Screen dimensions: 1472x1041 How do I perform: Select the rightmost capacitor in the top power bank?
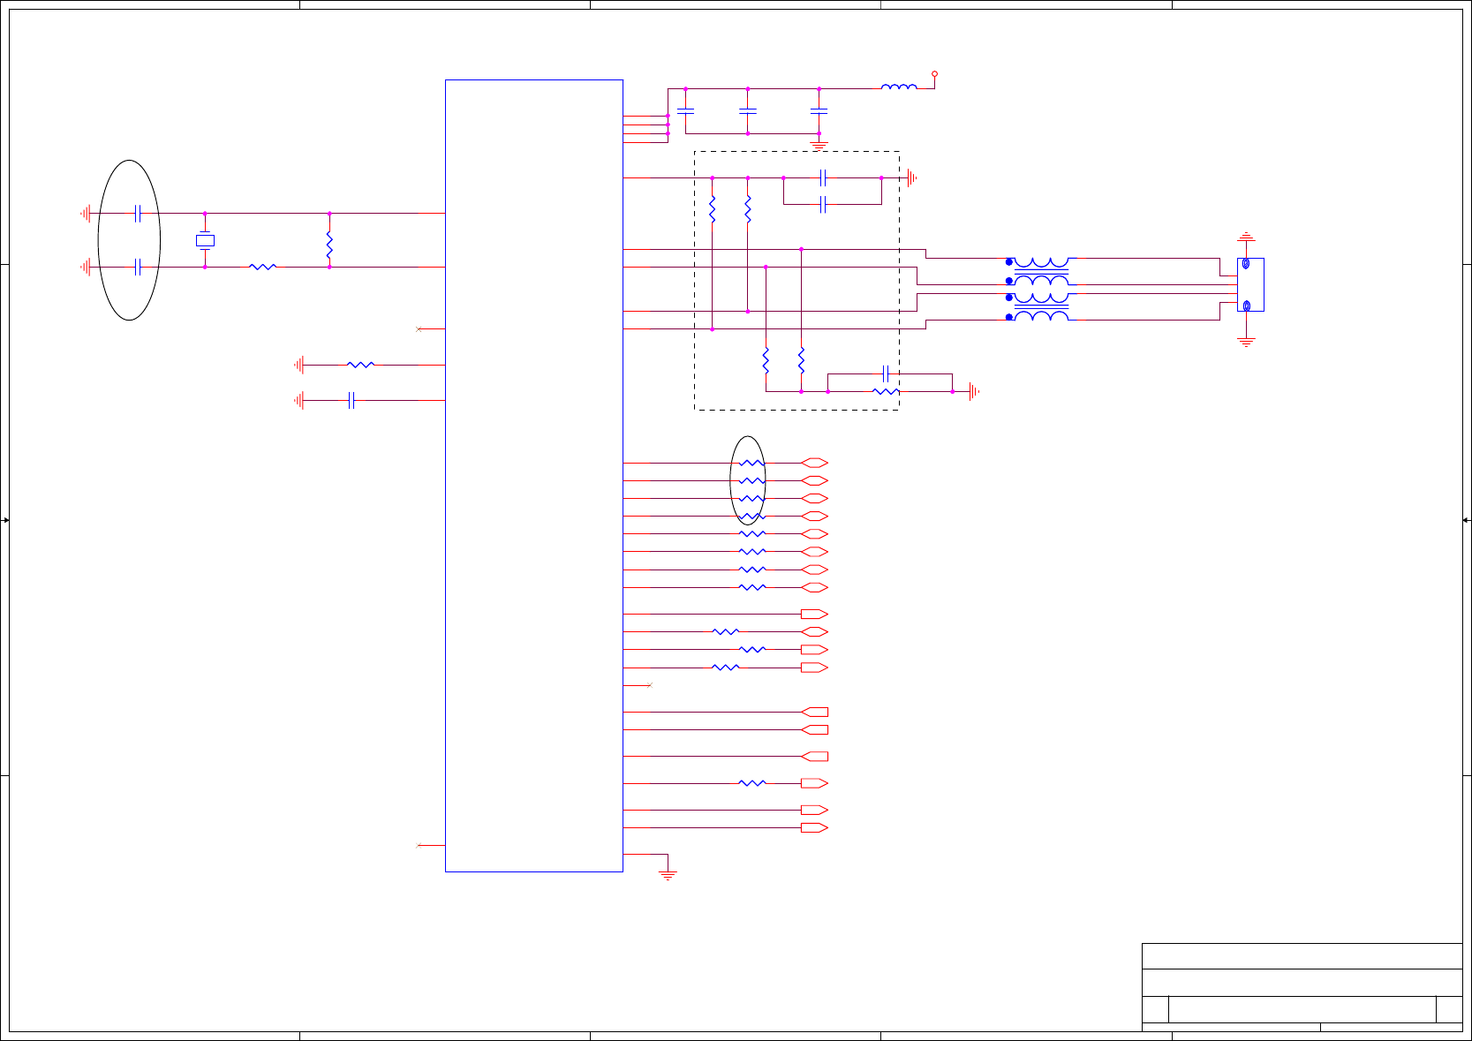click(x=819, y=111)
